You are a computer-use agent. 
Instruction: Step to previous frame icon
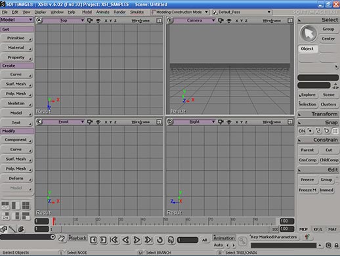point(94,240)
